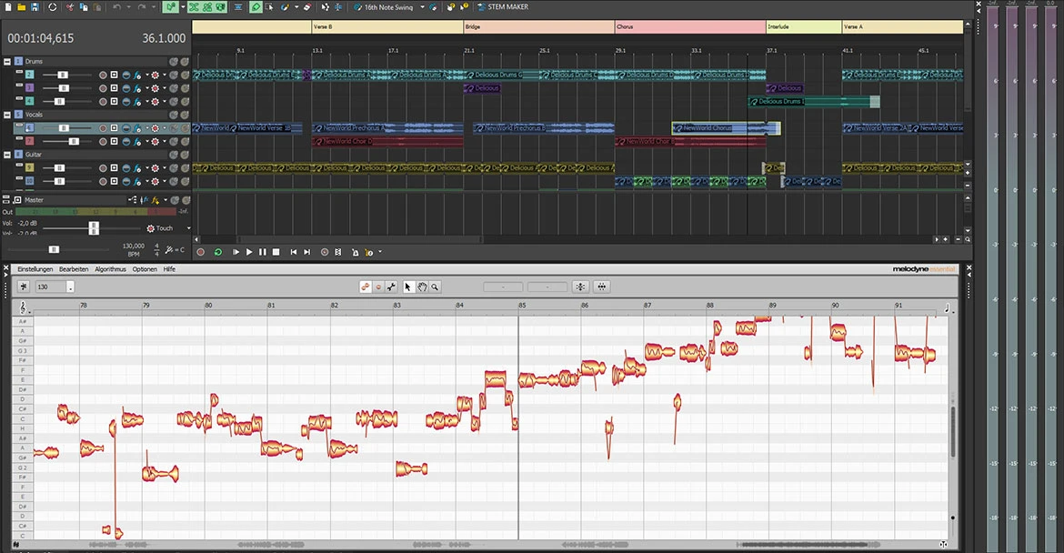
Task: Select the arrow selection tool in Melodyne
Action: (407, 287)
